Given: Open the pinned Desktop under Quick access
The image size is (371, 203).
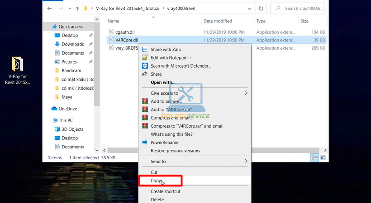Looking at the screenshot, I should click(70, 35).
